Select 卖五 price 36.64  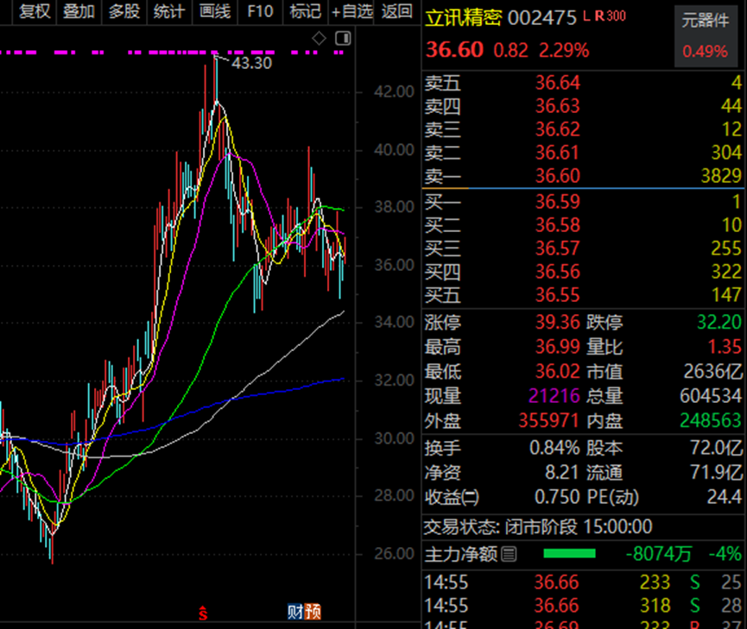557,83
